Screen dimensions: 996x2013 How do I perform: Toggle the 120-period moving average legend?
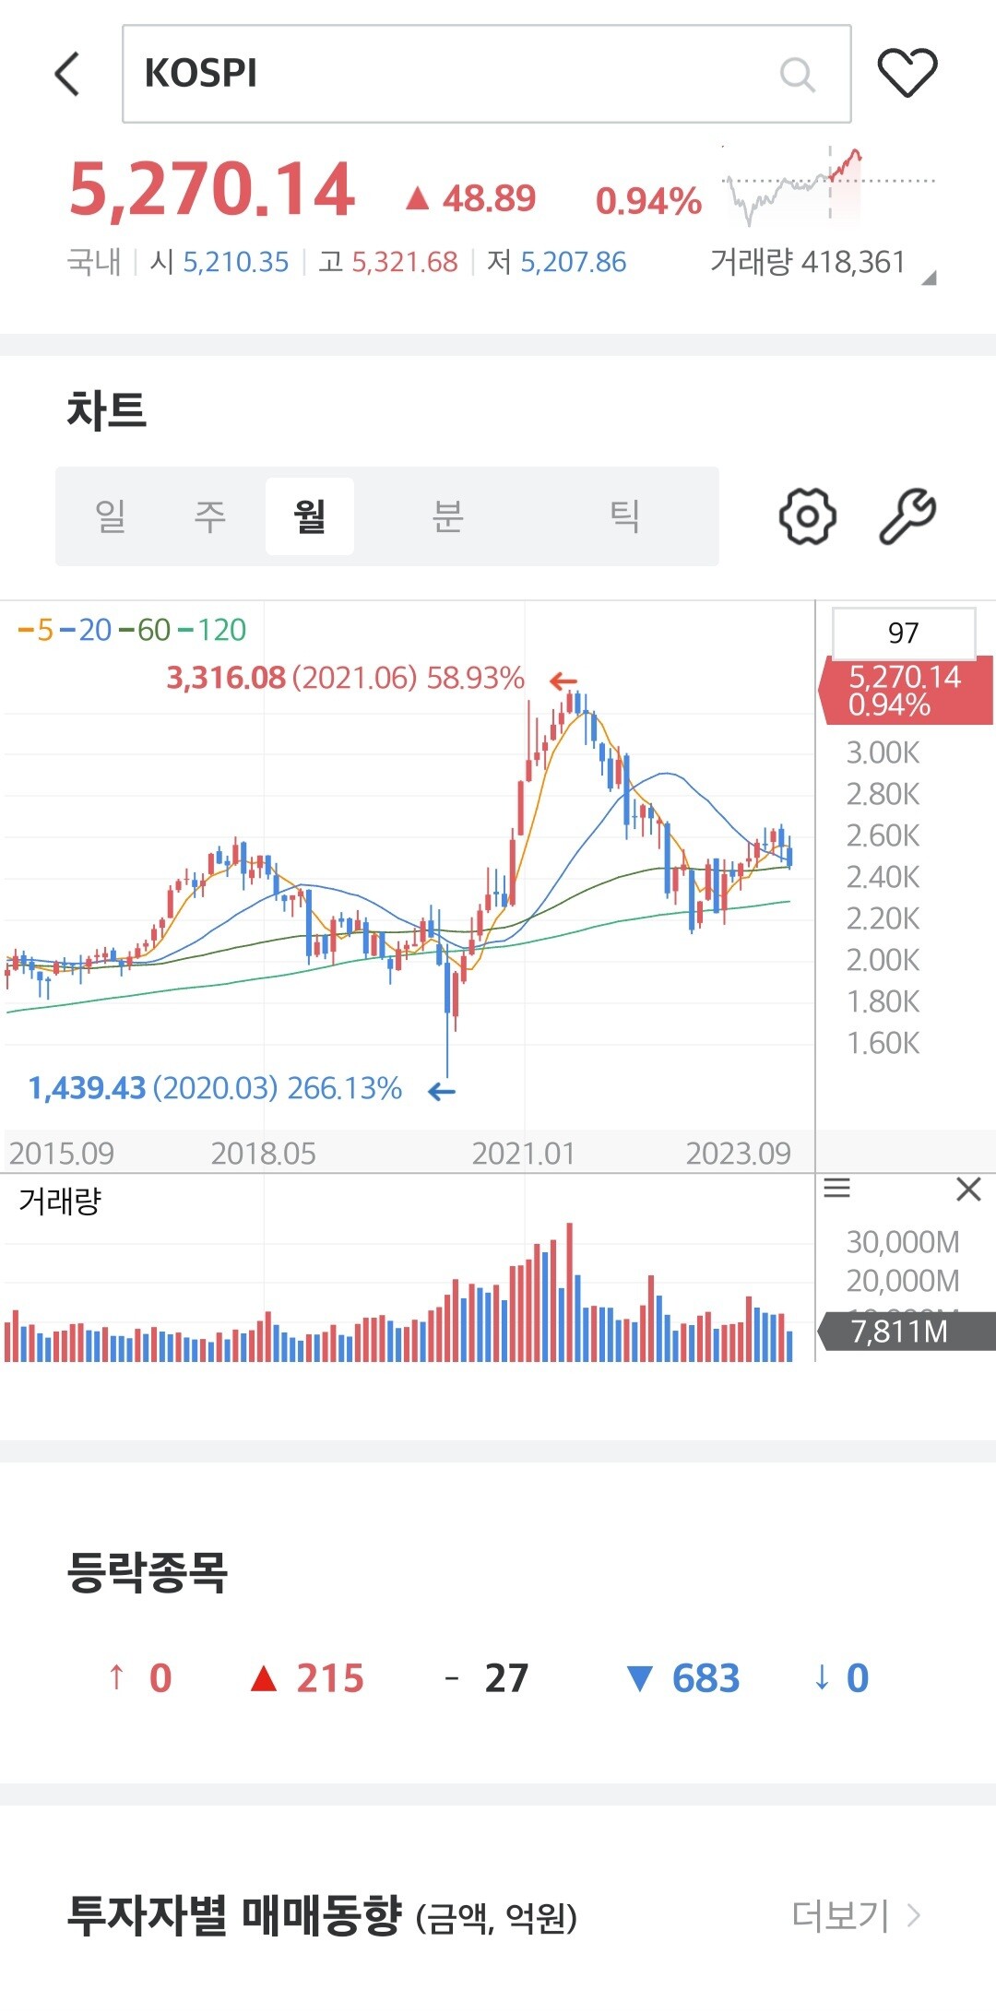click(213, 630)
